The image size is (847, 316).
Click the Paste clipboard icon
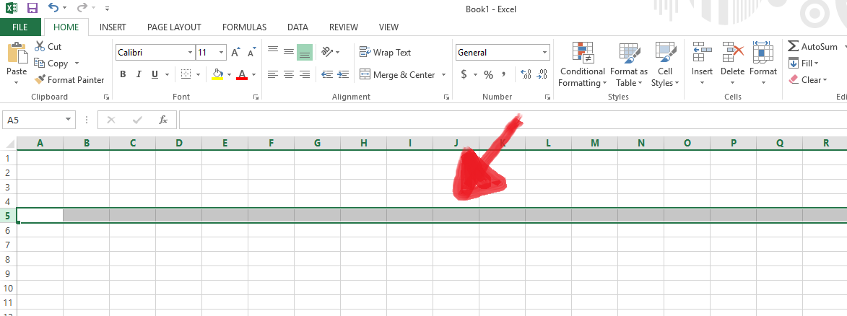click(17, 53)
